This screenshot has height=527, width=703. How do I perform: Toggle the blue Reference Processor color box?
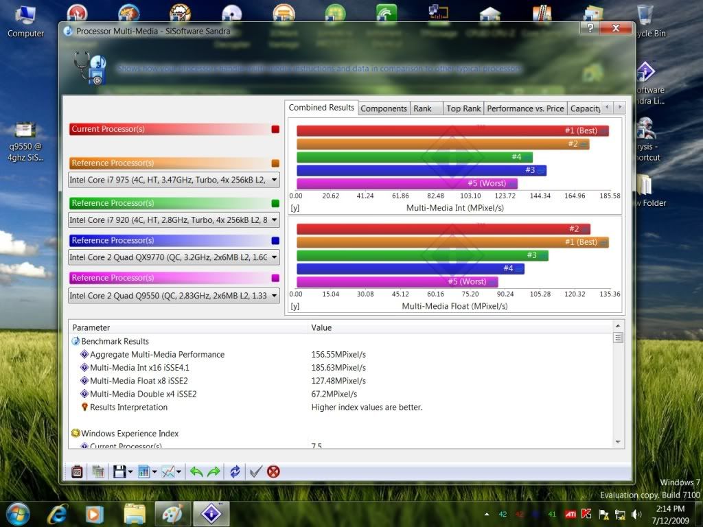pos(275,241)
